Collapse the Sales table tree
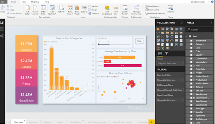 [x=187, y=36]
